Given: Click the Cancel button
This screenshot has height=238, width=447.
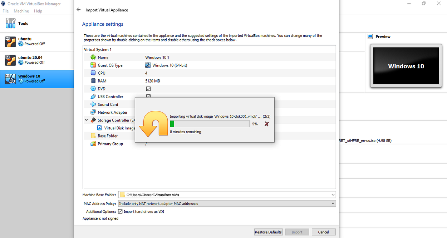Looking at the screenshot, I should point(323,232).
